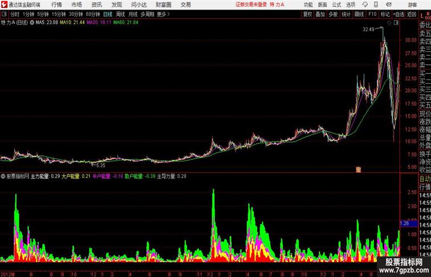Screen dimensions: 431x277
Task: Switch to 15分钟 period
Action: (59, 14)
